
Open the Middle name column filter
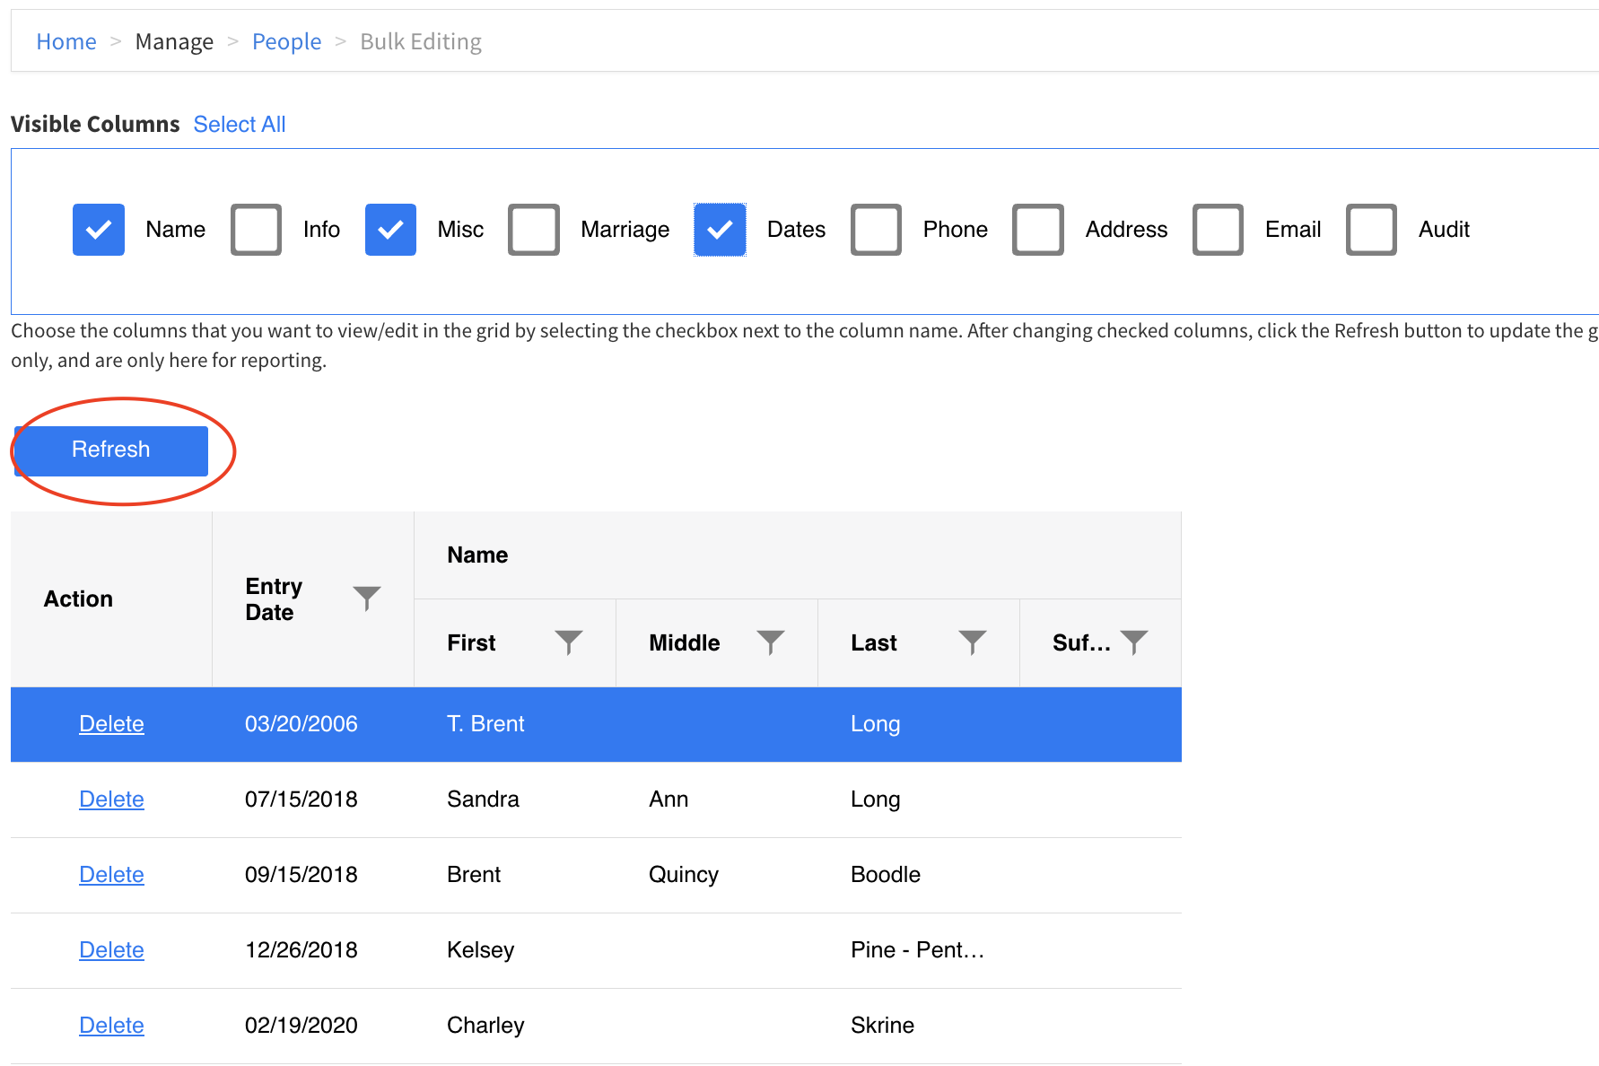[770, 642]
